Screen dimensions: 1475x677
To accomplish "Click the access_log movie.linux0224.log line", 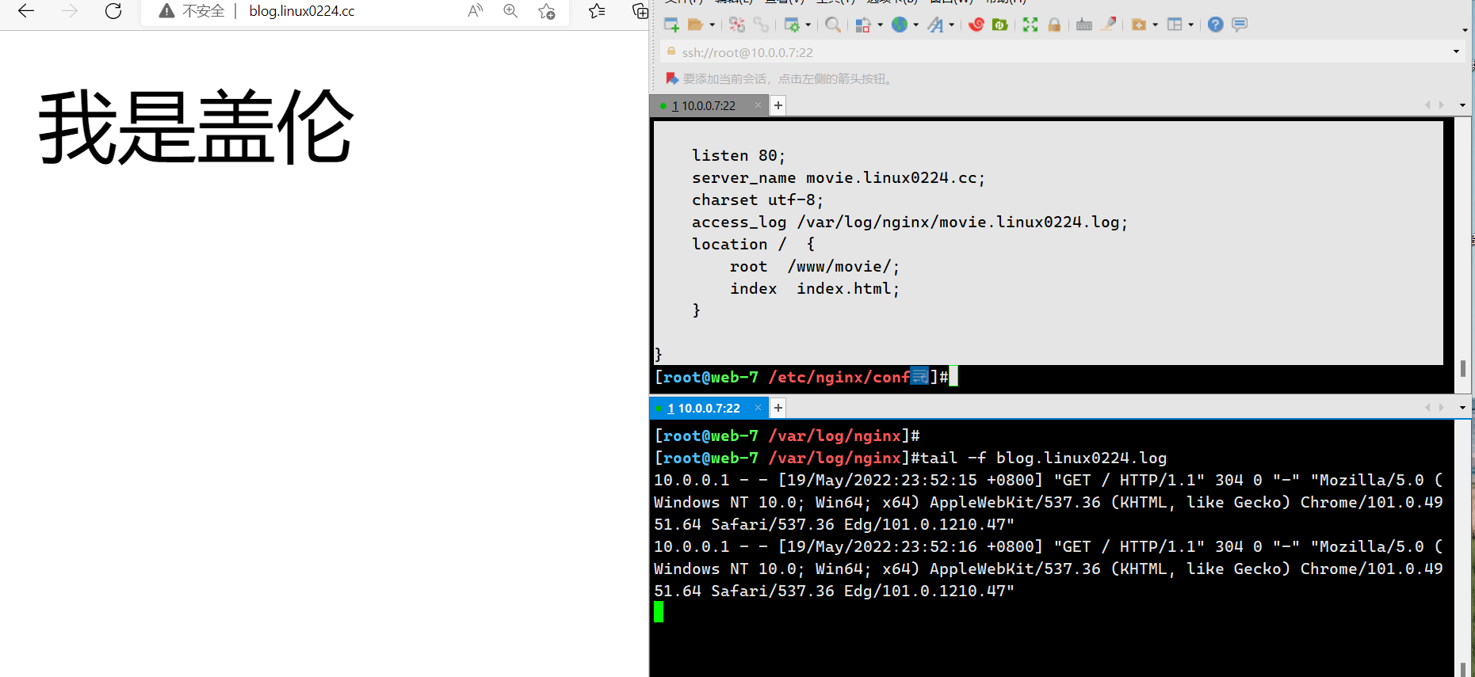I will pyautogui.click(x=910, y=222).
